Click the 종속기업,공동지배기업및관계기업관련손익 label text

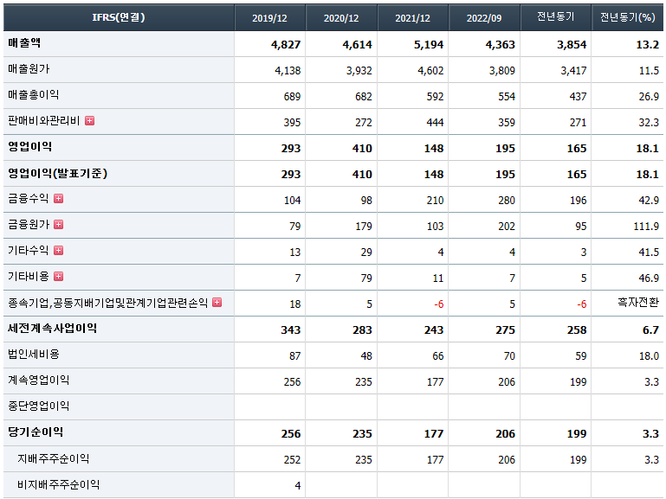(108, 303)
